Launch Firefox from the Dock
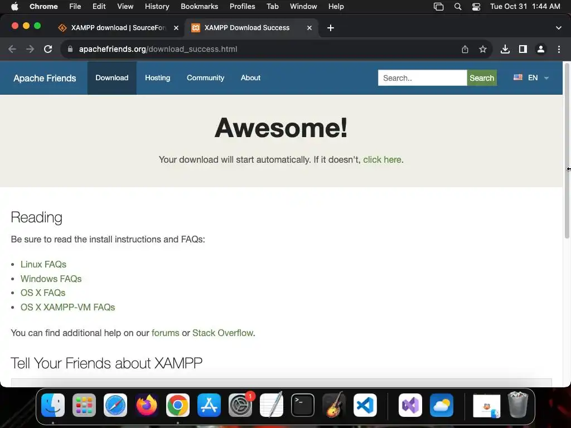 pyautogui.click(x=147, y=405)
